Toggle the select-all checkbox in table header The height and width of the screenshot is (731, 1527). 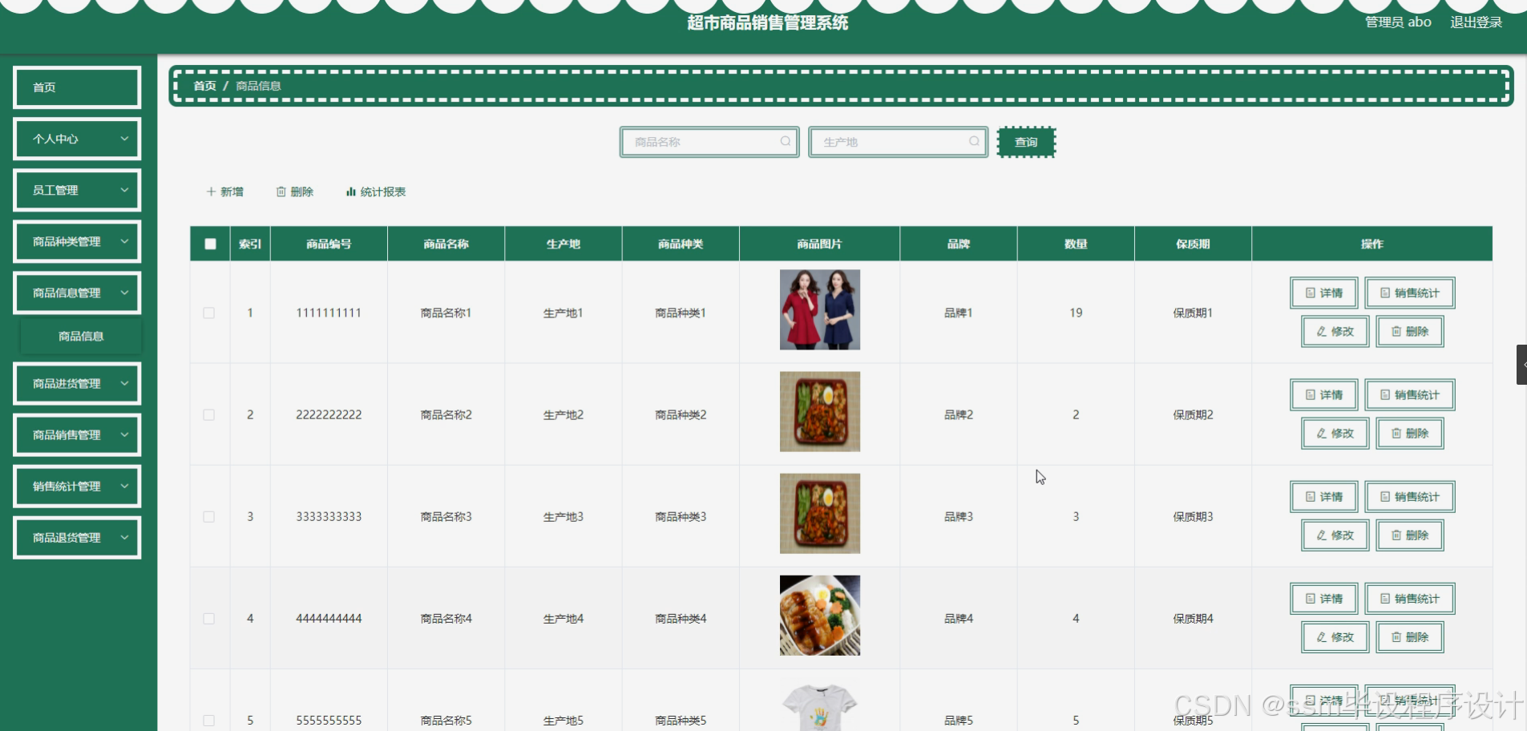pyautogui.click(x=210, y=244)
